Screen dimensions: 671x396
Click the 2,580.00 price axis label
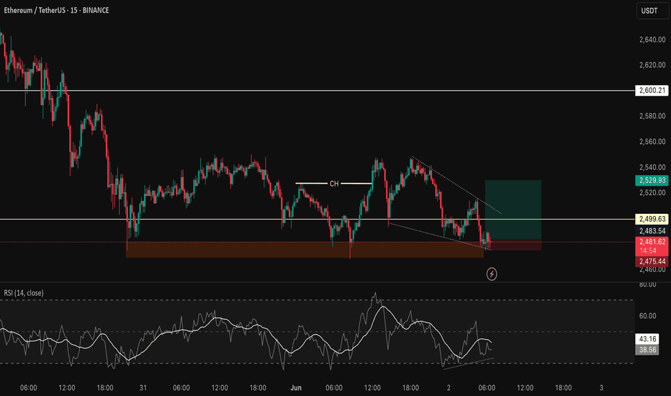[x=652, y=116]
